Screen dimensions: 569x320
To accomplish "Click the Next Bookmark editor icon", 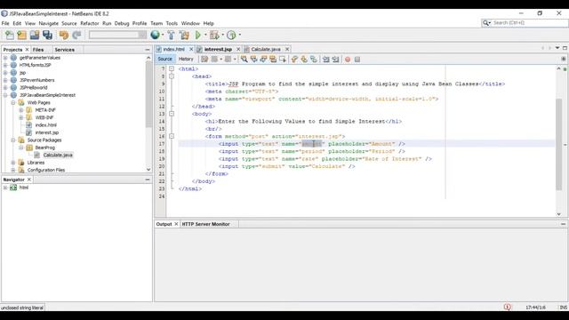I will (x=304, y=60).
